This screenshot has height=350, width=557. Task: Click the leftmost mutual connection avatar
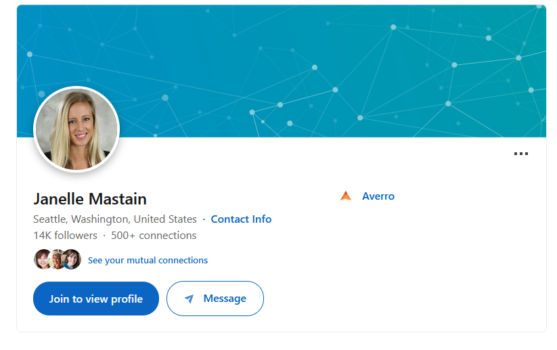coord(42,259)
